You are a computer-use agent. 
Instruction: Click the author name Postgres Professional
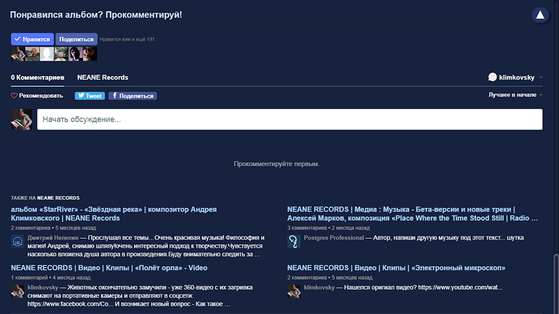(334, 238)
